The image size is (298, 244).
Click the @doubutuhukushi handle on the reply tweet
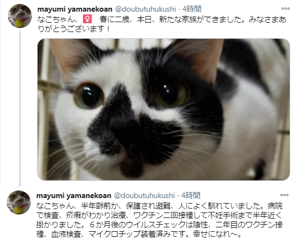click(x=144, y=195)
